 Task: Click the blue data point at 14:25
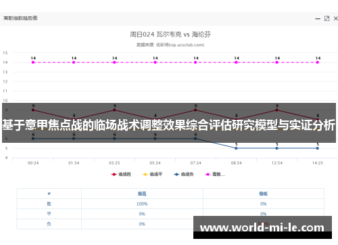[x=318, y=148]
